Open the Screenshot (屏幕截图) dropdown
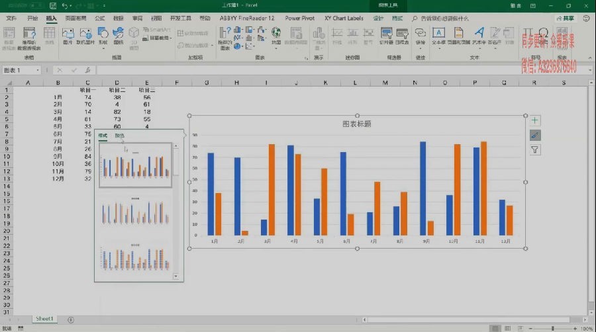Image resolution: width=596 pixels, height=332 pixels. click(158, 38)
